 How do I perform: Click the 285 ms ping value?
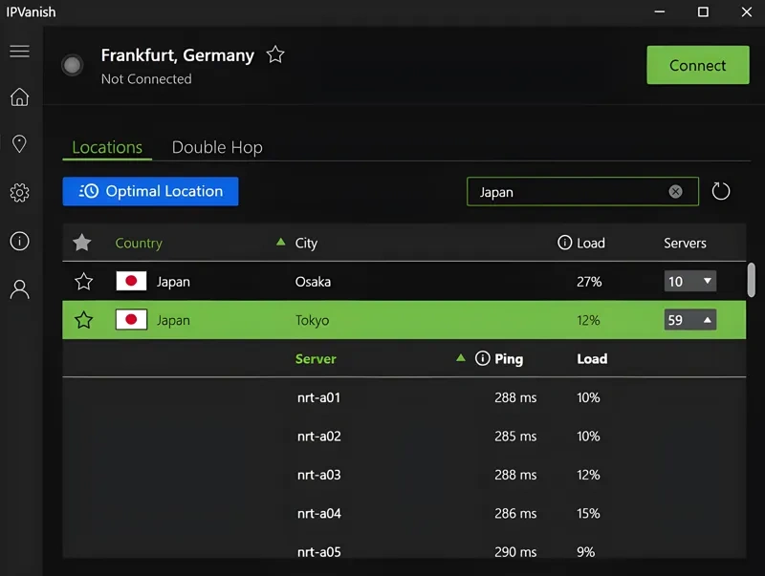coord(515,437)
